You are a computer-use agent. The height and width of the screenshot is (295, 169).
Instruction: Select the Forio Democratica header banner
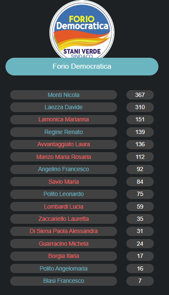[x=82, y=67]
